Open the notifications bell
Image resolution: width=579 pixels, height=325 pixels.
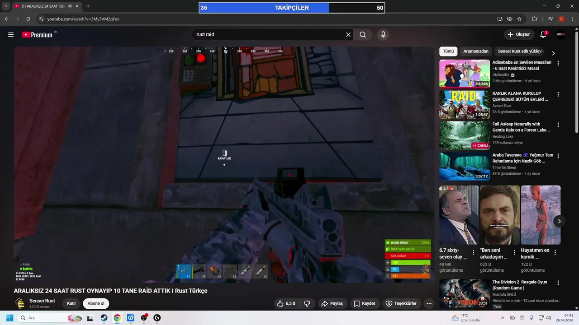[543, 35]
